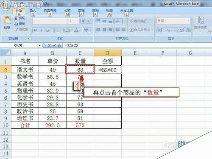Select row 2 header

point(6,70)
